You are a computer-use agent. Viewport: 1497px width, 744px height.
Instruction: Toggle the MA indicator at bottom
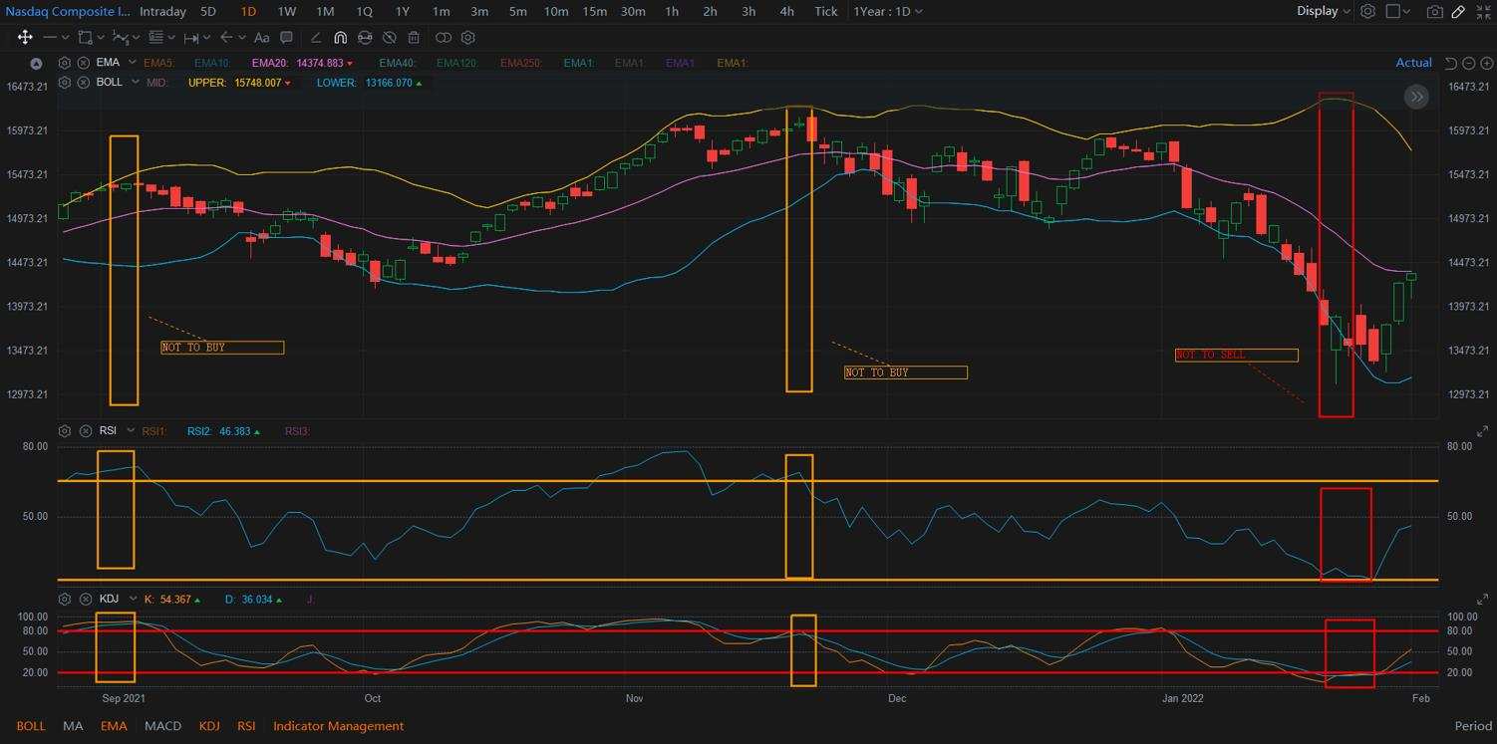[73, 726]
